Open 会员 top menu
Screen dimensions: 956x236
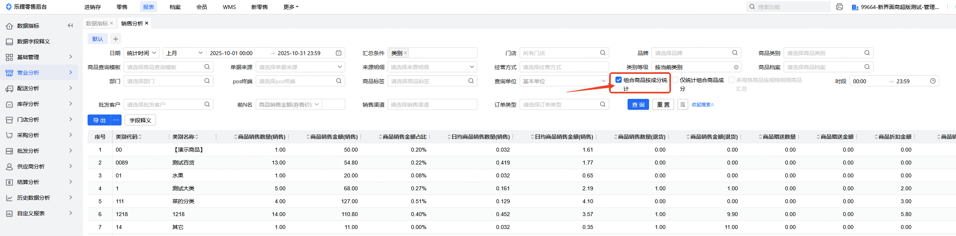click(202, 7)
